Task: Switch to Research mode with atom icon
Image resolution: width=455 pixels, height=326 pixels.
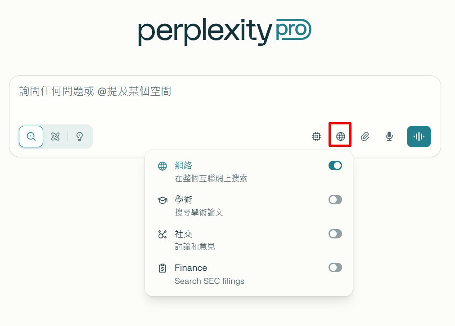Action: (x=55, y=137)
